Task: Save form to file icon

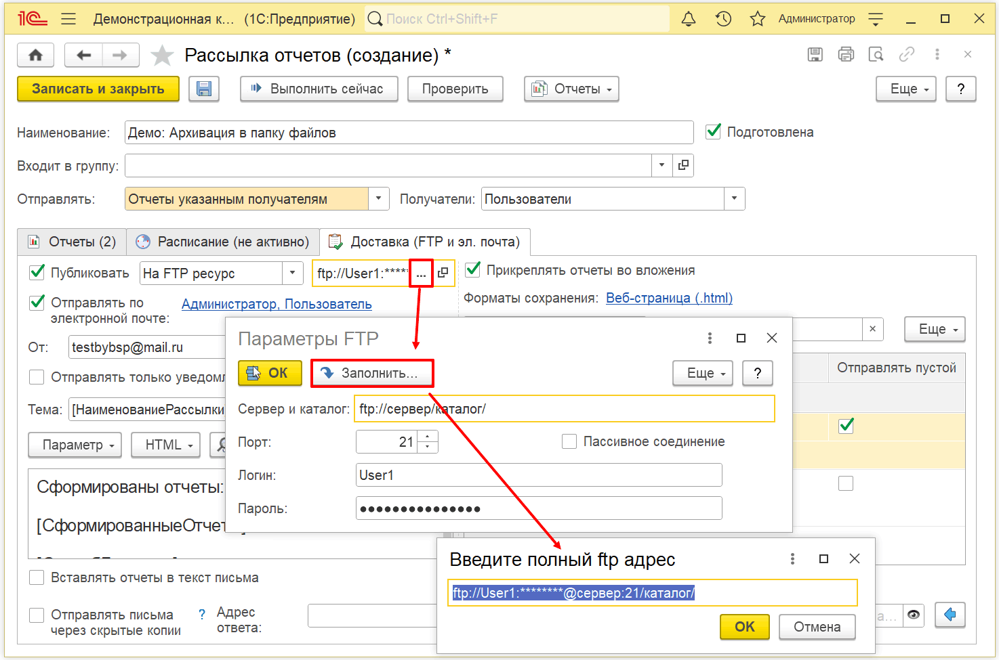Action: [815, 55]
